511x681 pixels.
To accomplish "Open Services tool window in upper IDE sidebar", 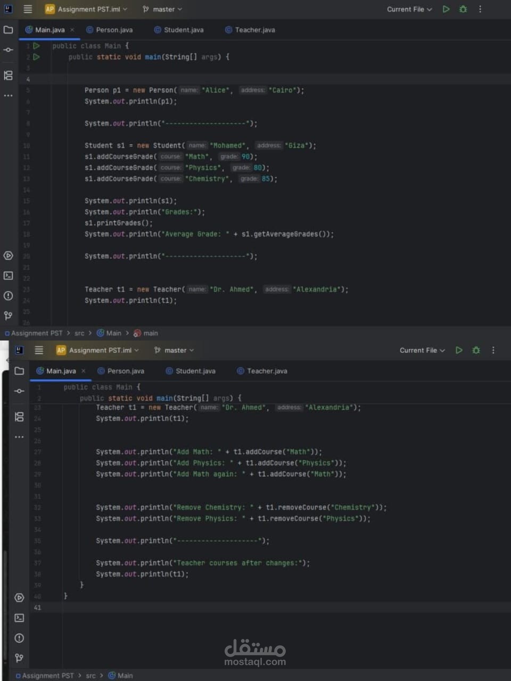I will click(8, 256).
